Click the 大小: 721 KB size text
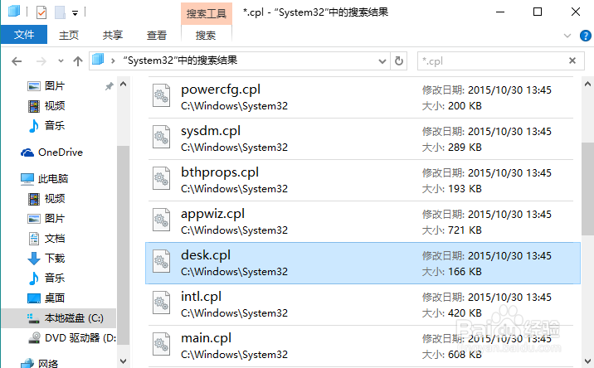The width and height of the screenshot is (594, 368). coord(451,230)
